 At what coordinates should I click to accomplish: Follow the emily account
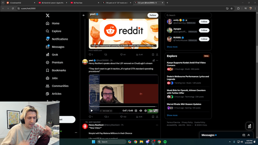[204, 21]
